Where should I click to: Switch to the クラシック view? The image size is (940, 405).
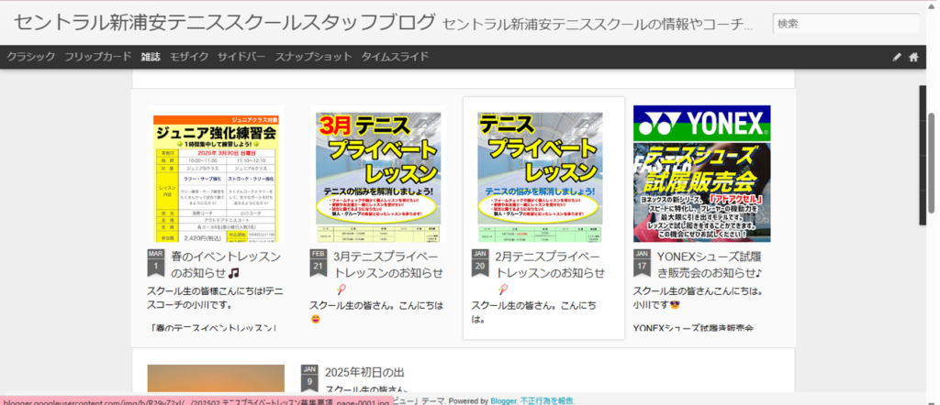tap(31, 57)
